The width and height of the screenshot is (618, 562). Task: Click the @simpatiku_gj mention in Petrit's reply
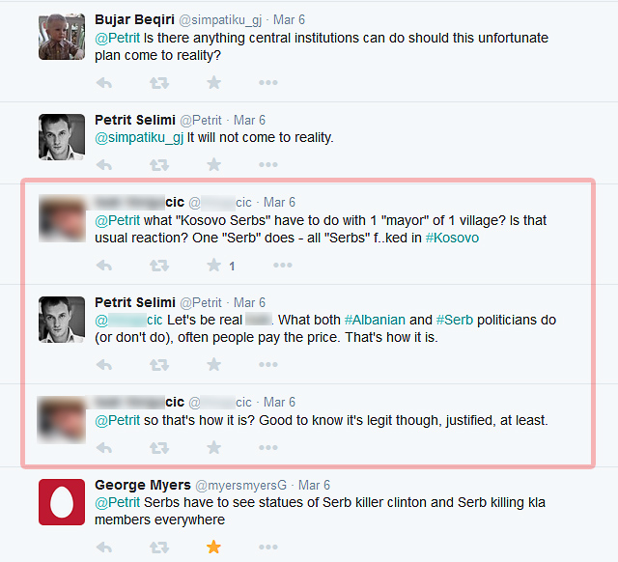[x=139, y=137]
